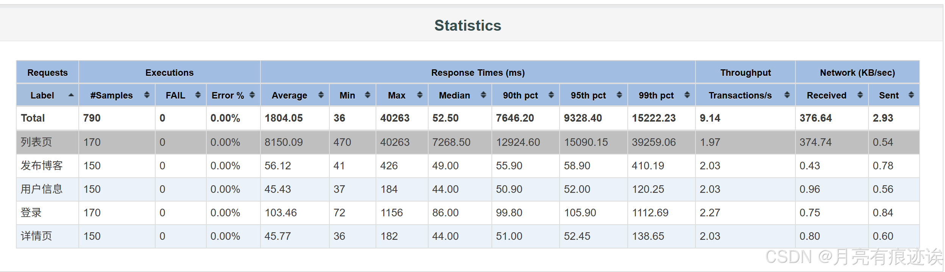
Task: Click 详情页 average value 45.77
Action: coord(278,236)
